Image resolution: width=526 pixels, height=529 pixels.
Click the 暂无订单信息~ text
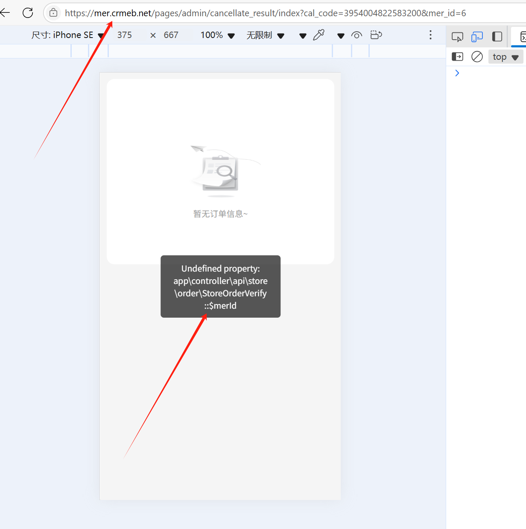pyautogui.click(x=220, y=214)
